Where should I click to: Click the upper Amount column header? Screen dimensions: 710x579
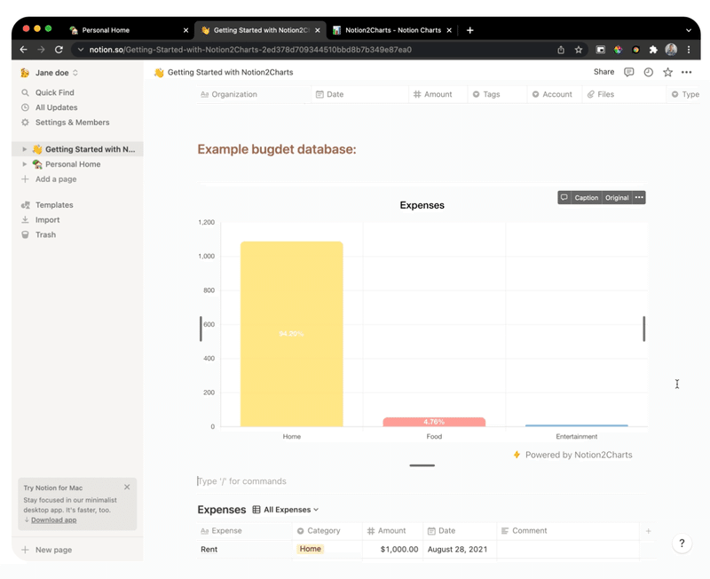[438, 94]
